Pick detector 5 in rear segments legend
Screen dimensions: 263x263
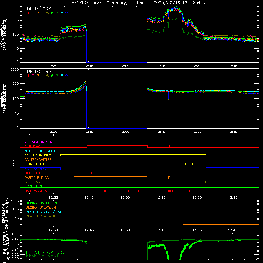(x=47, y=76)
